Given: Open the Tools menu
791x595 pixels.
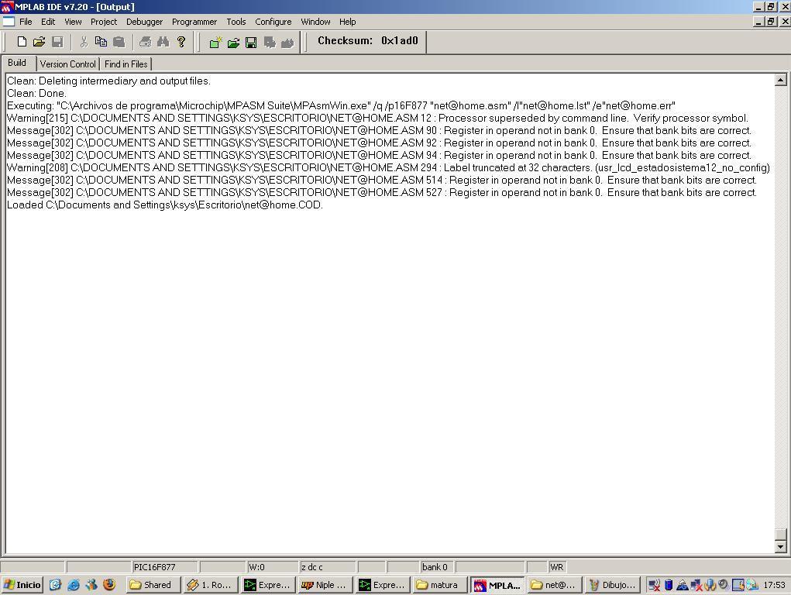Looking at the screenshot, I should click(236, 22).
